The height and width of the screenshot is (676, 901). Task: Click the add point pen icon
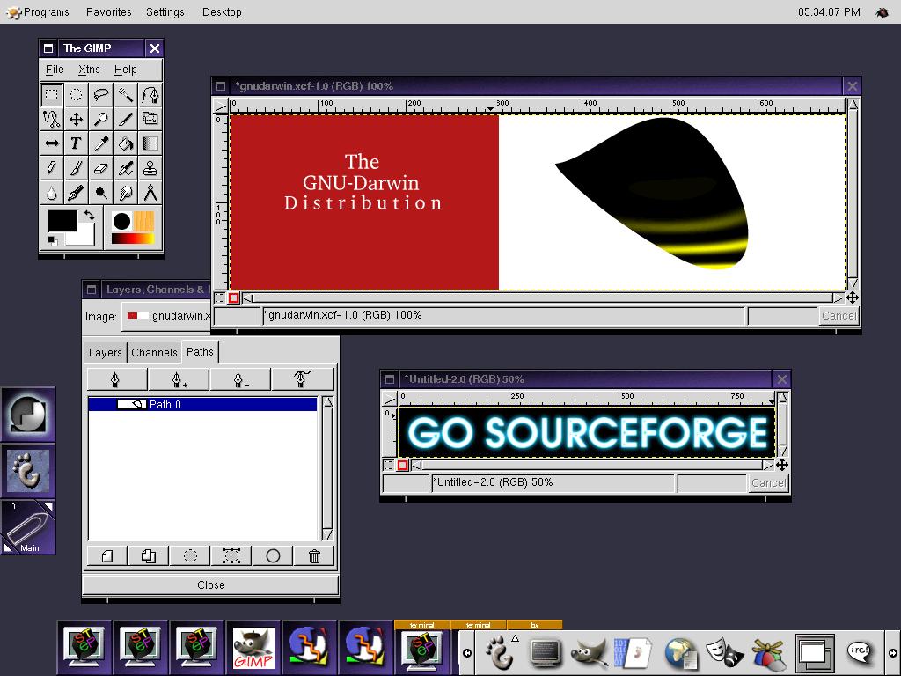[x=178, y=379]
